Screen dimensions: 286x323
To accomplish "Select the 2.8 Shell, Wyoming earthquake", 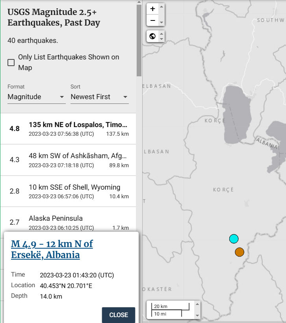I will (x=69, y=191).
